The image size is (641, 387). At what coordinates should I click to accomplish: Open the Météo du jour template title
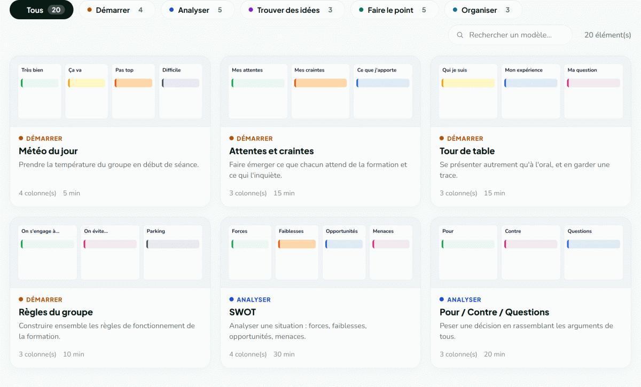48,151
